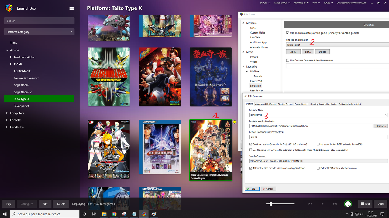Click the LaunchBox cube logo
Viewport: 389px width, 218px height.
[9, 8]
